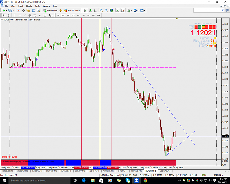The height and width of the screenshot is (184, 230).
Task: Open the periods clock dropdown
Action: [136, 10]
